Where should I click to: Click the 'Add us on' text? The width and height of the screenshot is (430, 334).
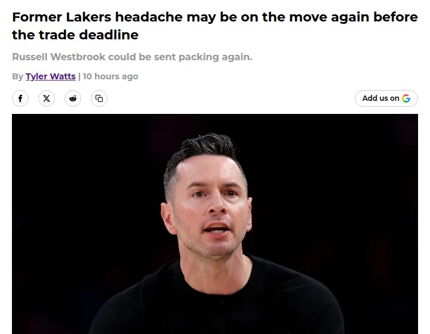click(380, 98)
